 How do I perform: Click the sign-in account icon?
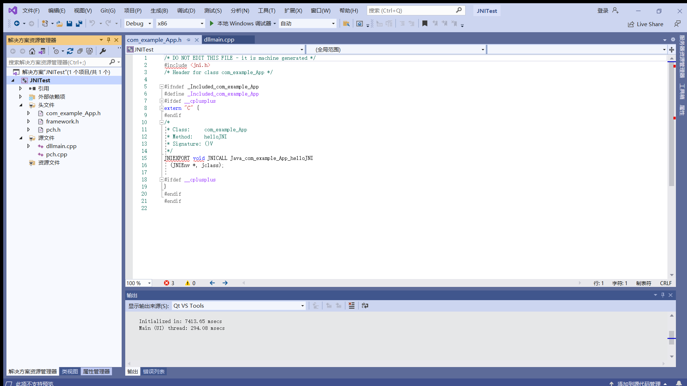615,11
